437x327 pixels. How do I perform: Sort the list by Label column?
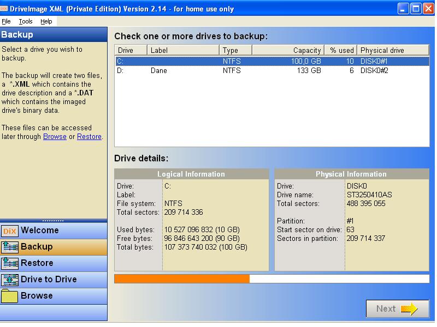coord(184,50)
